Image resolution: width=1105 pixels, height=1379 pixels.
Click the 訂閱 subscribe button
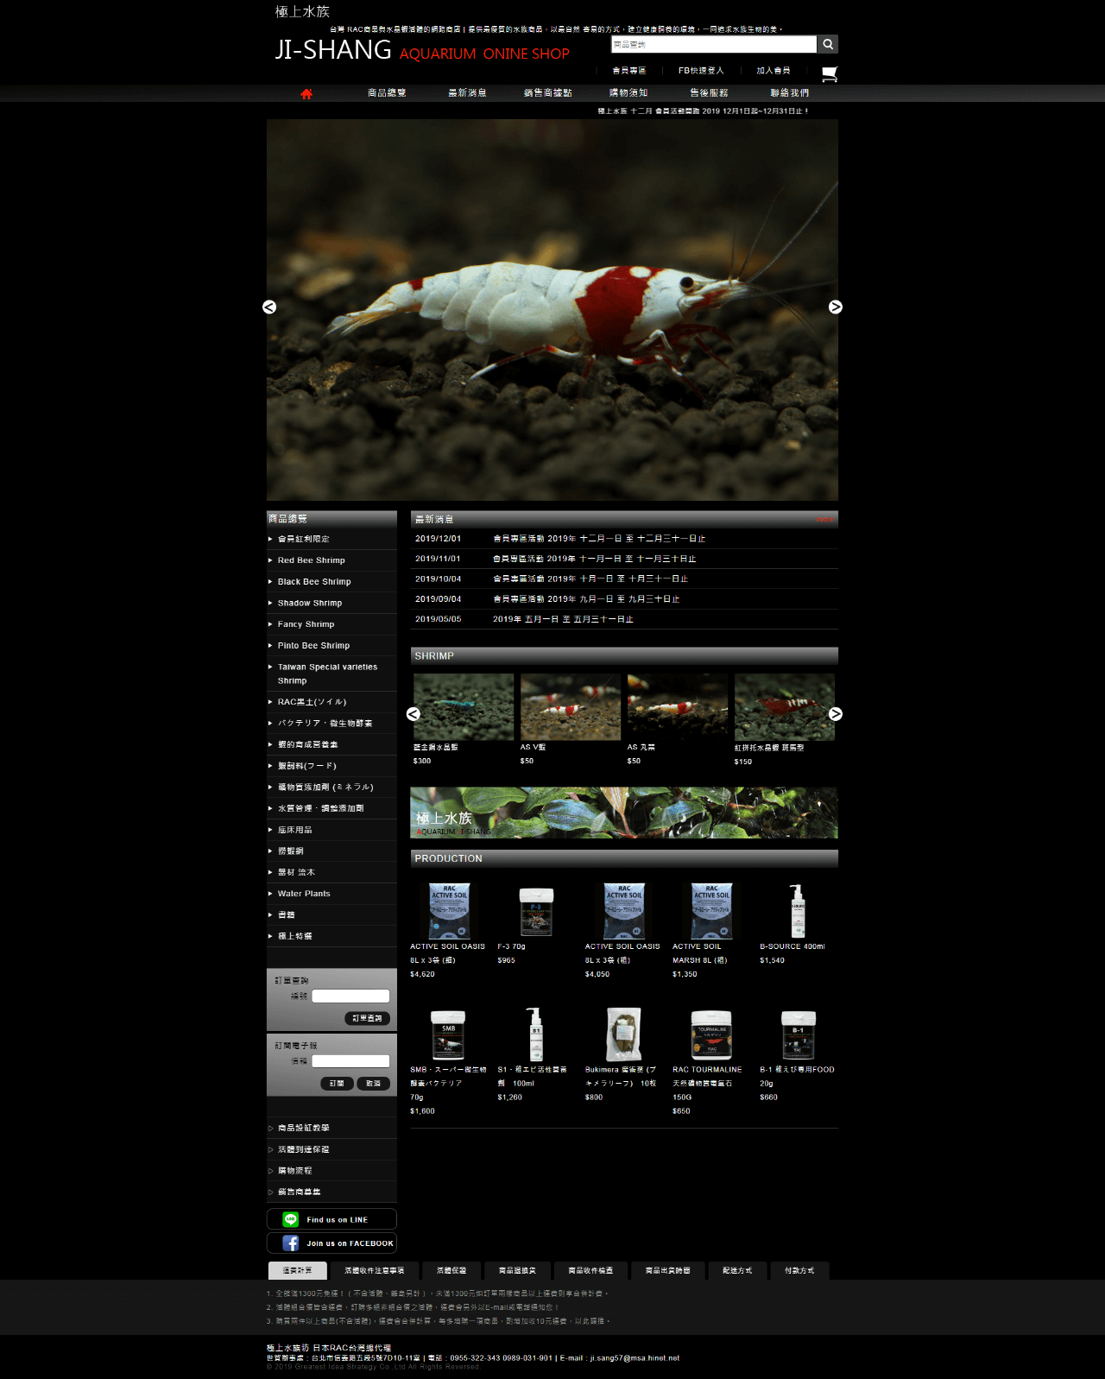tap(337, 1083)
